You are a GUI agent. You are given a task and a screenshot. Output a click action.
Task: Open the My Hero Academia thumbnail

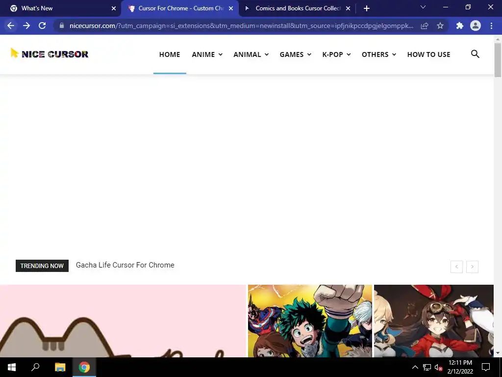pyautogui.click(x=310, y=321)
